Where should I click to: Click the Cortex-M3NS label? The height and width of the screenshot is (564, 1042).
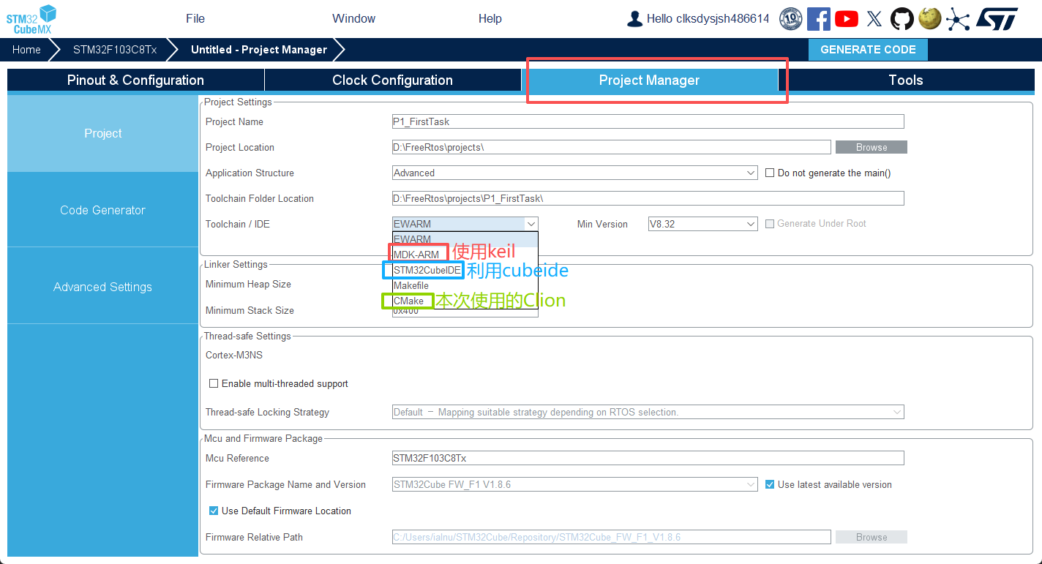coord(234,356)
